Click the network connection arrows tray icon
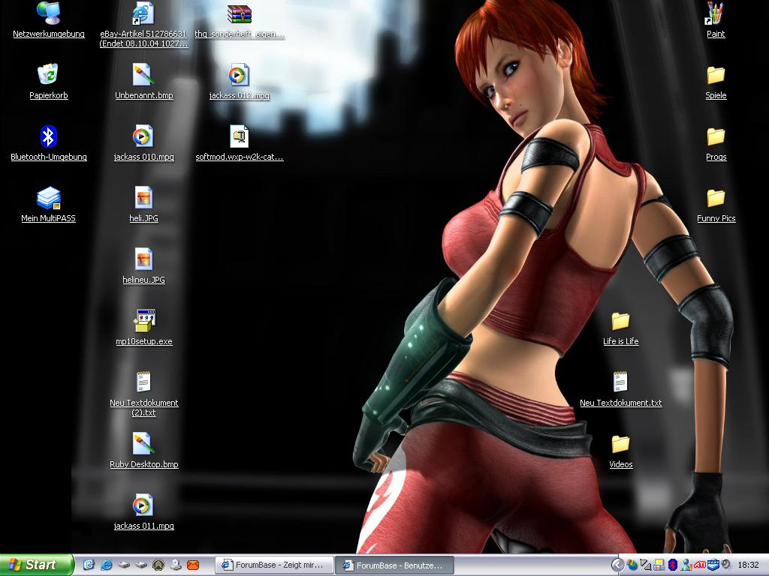 pyautogui.click(x=646, y=565)
